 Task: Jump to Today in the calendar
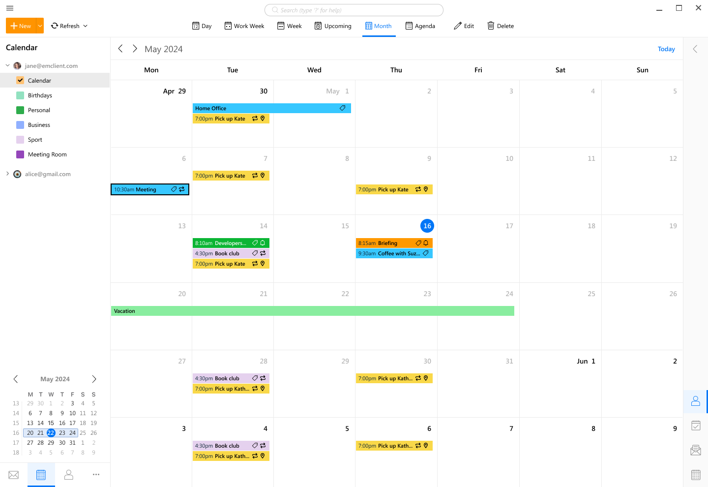tap(666, 49)
